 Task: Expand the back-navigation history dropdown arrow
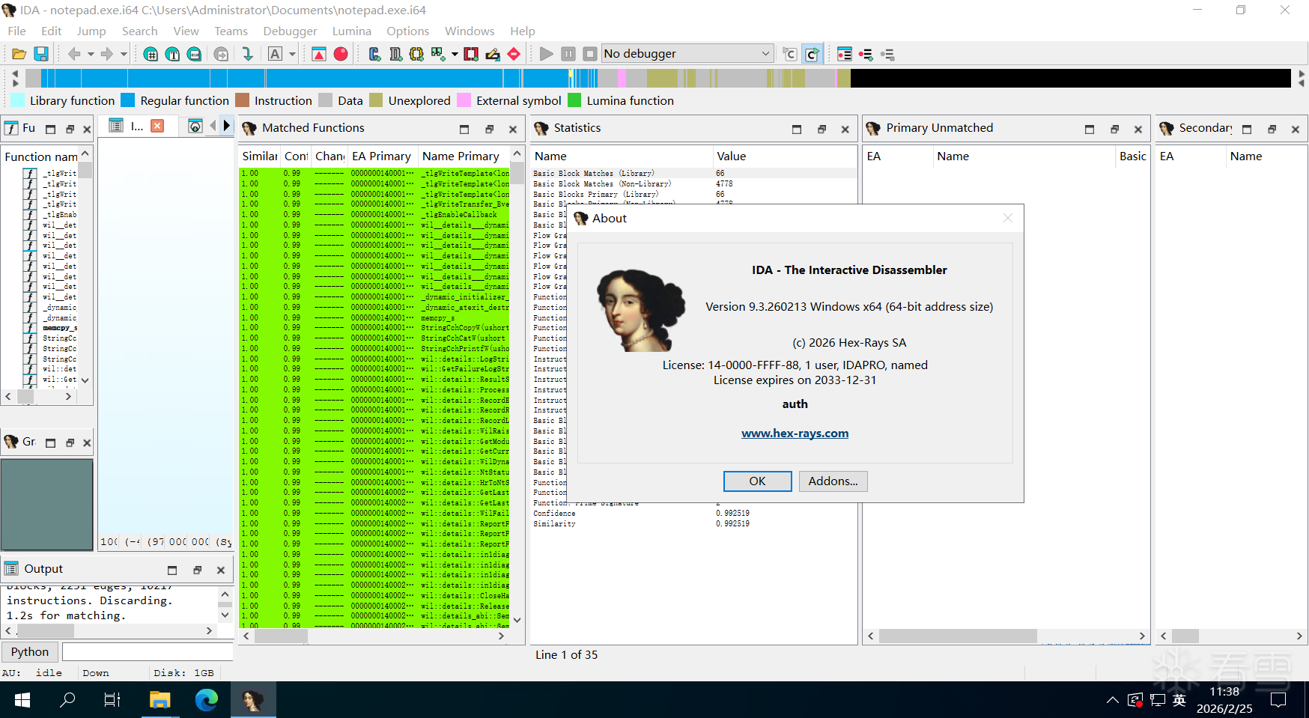[91, 54]
